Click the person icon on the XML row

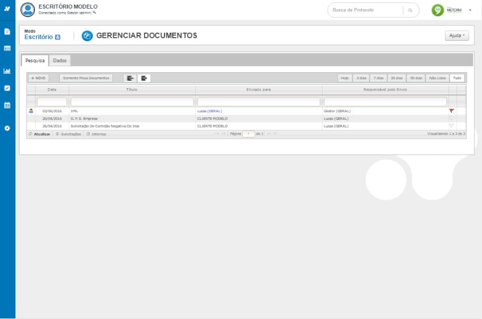(x=31, y=111)
